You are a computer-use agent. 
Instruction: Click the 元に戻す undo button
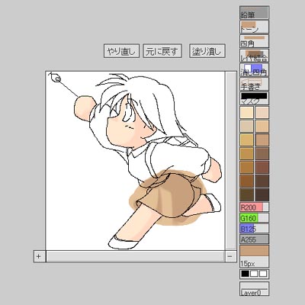click(162, 51)
